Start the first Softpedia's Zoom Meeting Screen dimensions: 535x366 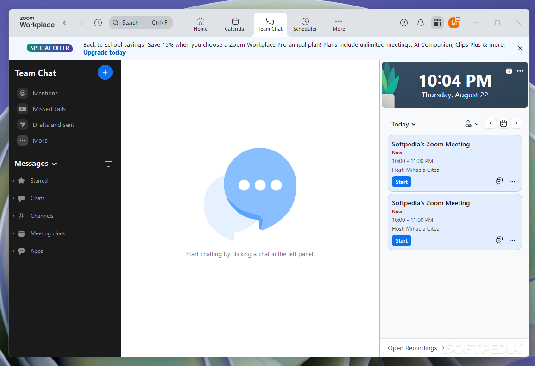point(401,182)
